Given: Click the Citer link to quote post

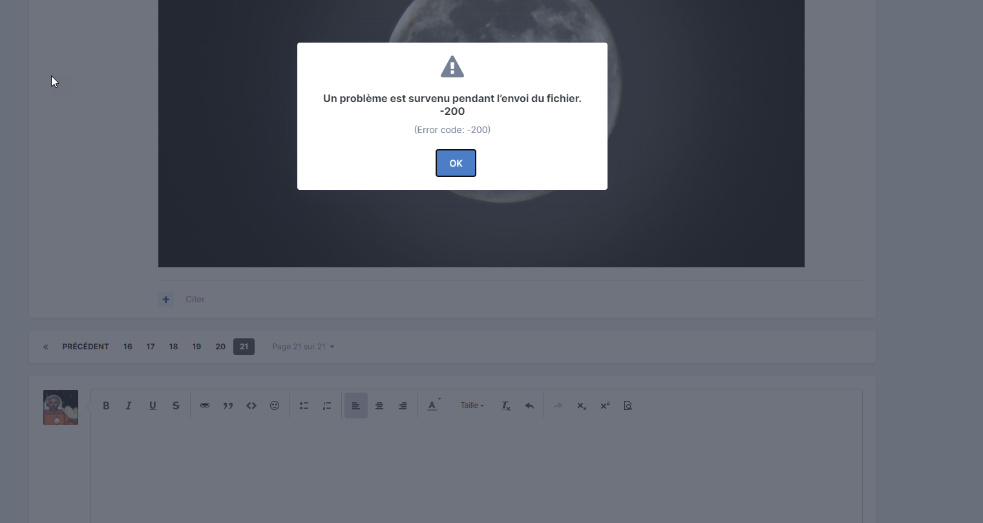Looking at the screenshot, I should tap(195, 300).
